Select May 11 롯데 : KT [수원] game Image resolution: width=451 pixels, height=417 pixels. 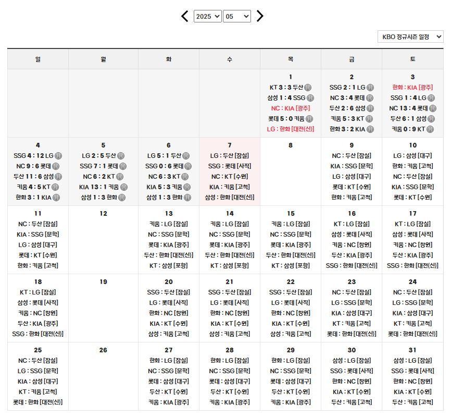tap(37, 255)
